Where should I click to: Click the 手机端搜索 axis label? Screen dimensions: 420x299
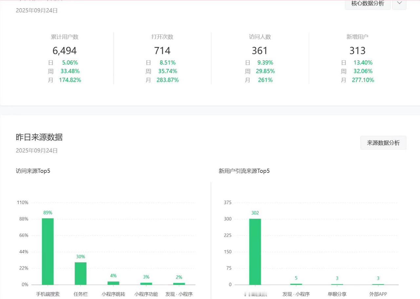(48, 294)
